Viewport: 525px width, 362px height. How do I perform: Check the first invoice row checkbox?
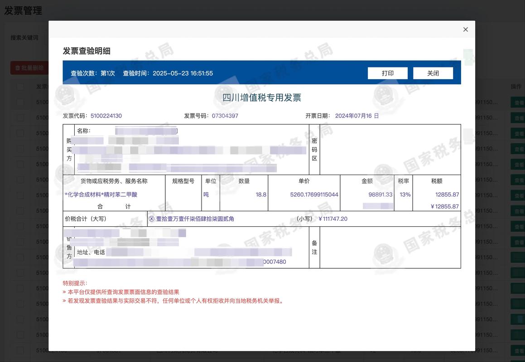pos(20,101)
